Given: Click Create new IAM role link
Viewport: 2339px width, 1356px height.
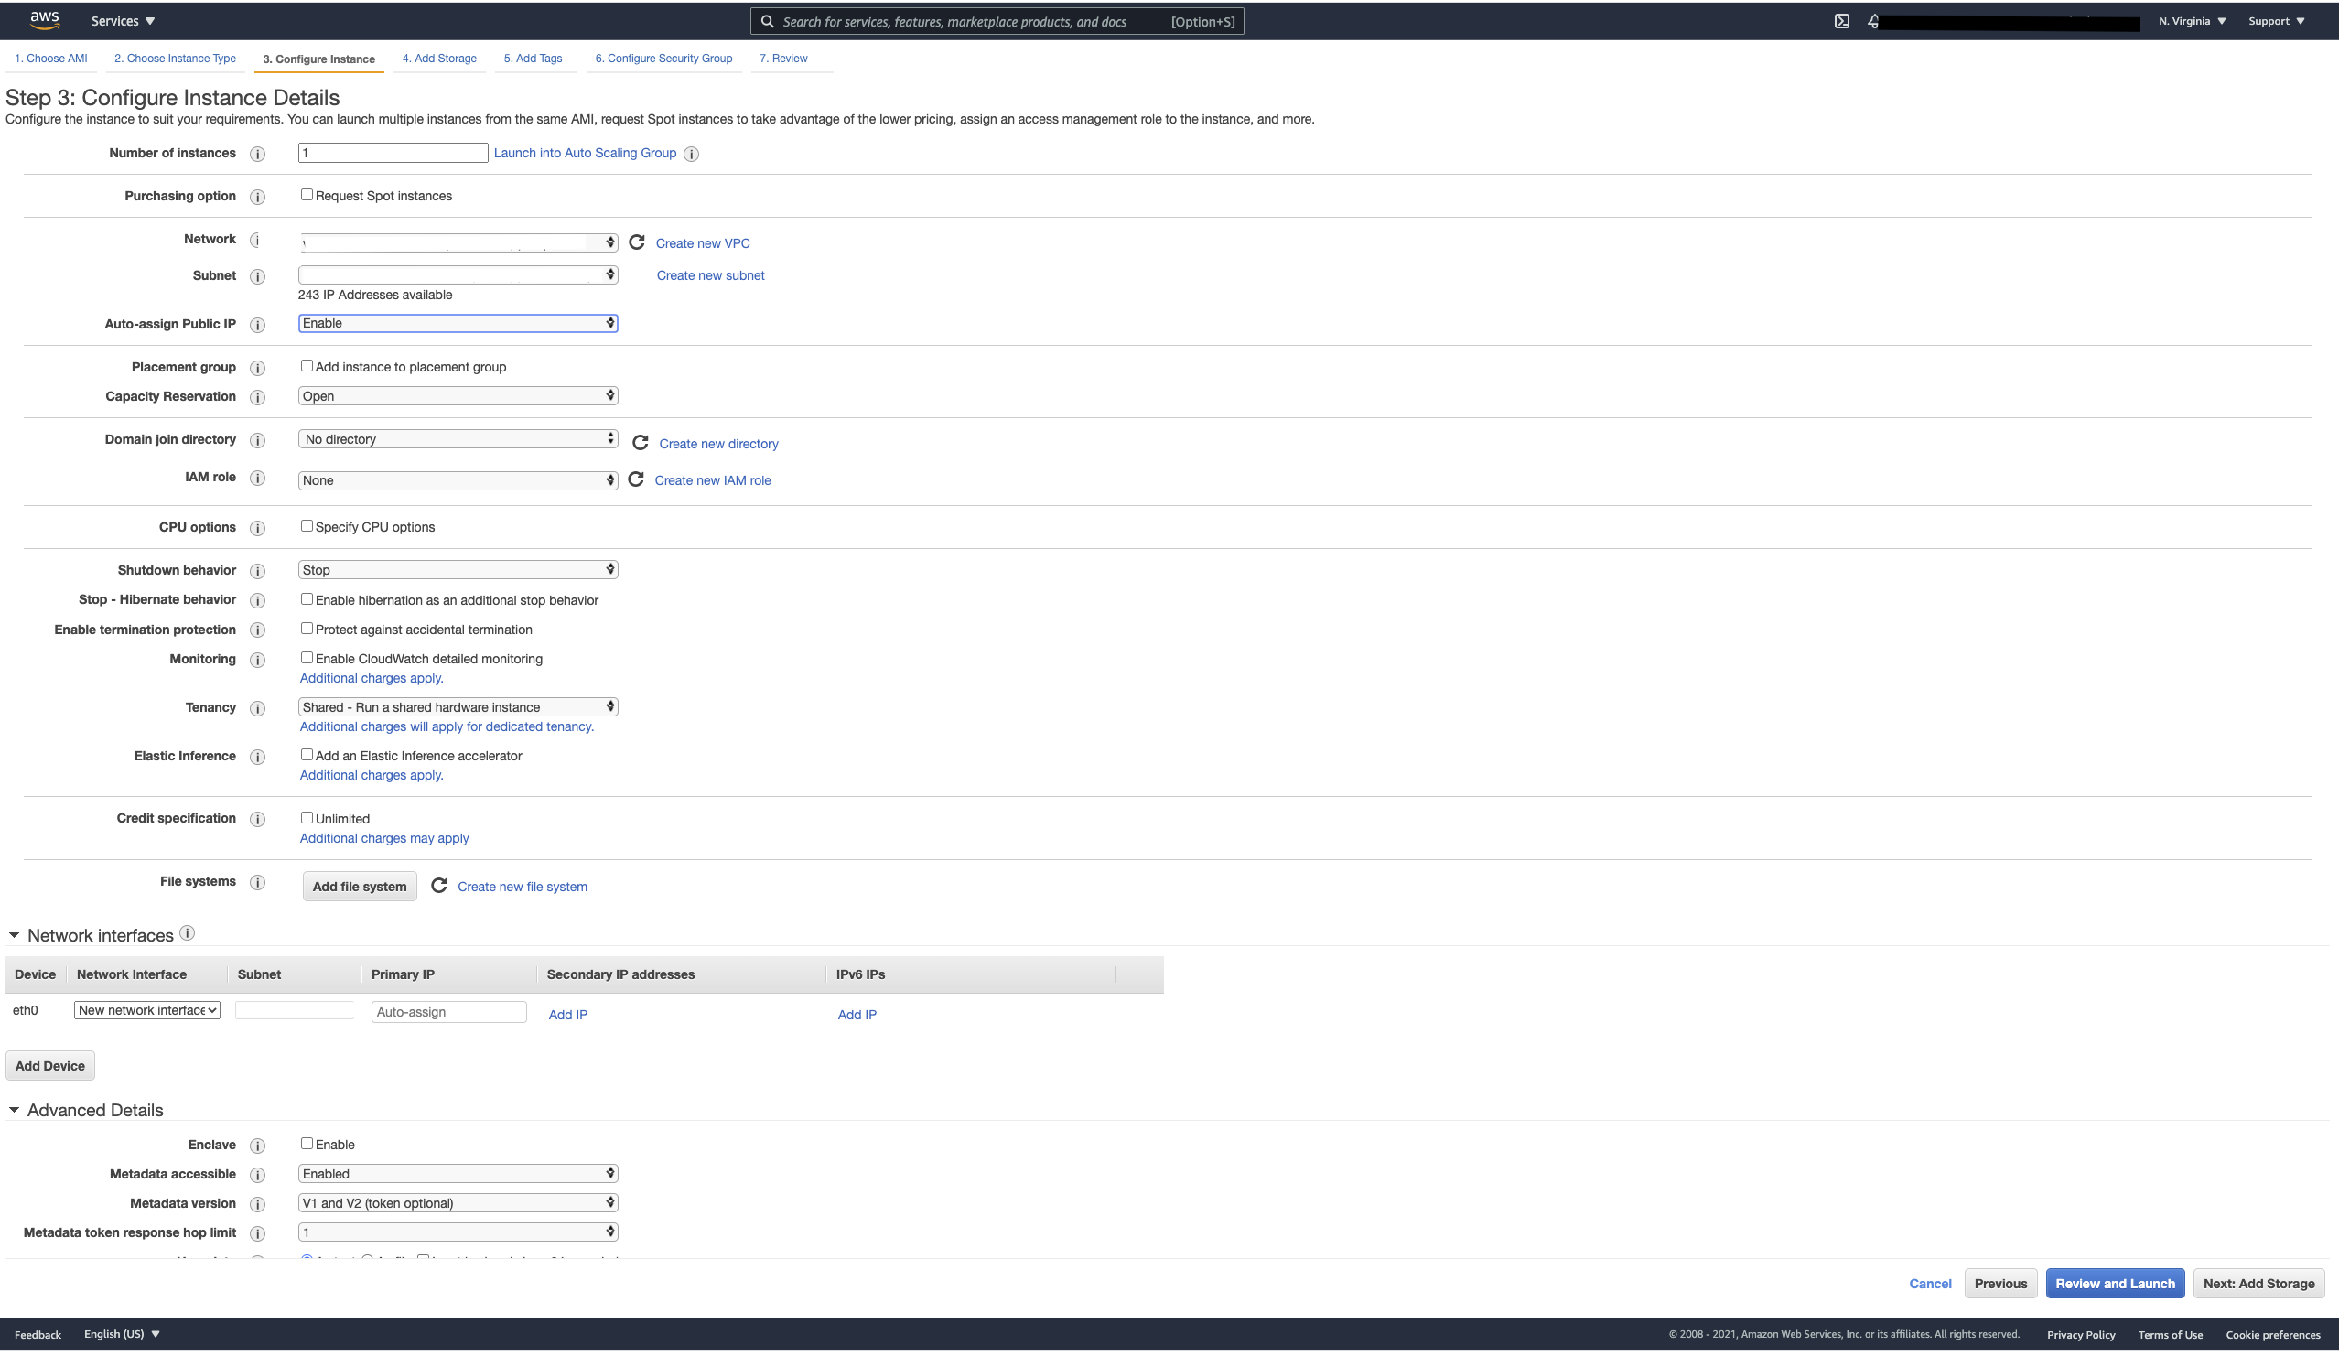Looking at the screenshot, I should (x=712, y=480).
